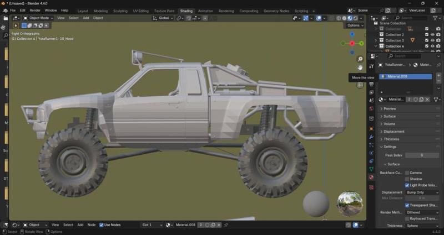This screenshot has height=235, width=444.
Task: Open the Tool properties tab icon
Action: click(371, 66)
